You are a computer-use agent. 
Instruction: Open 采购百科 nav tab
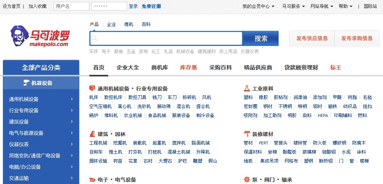[x=221, y=67]
